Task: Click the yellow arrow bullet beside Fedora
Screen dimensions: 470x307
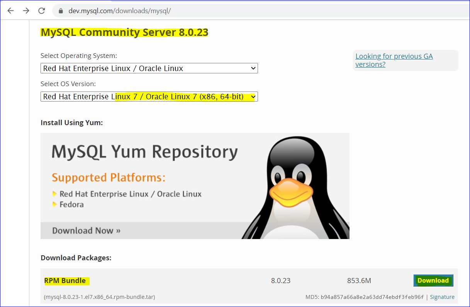Action: (x=55, y=204)
